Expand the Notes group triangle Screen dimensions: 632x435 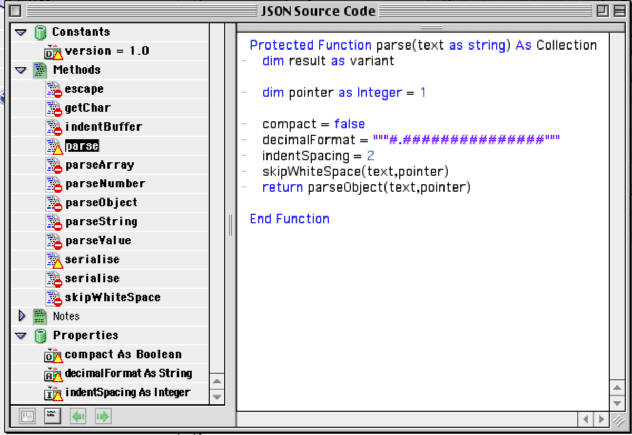22,316
